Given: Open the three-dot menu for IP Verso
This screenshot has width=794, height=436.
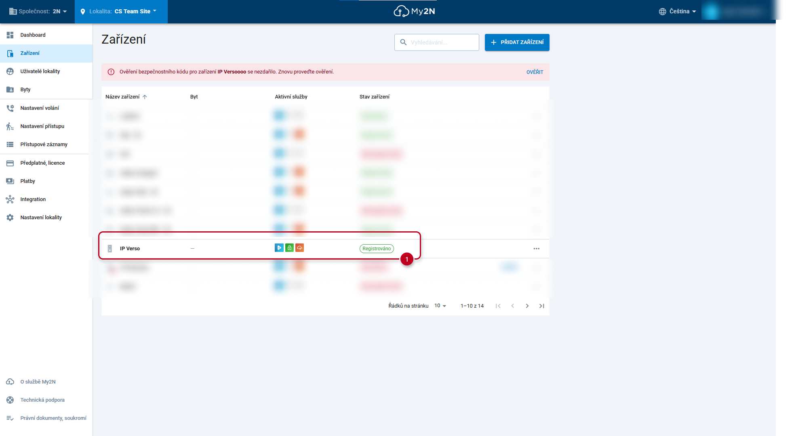Looking at the screenshot, I should coord(537,249).
